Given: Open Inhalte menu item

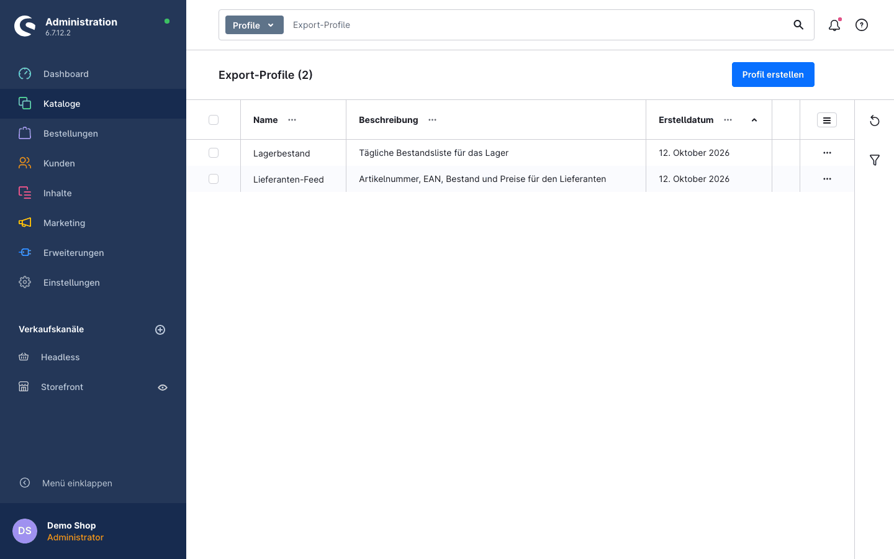Looking at the screenshot, I should [93, 193].
